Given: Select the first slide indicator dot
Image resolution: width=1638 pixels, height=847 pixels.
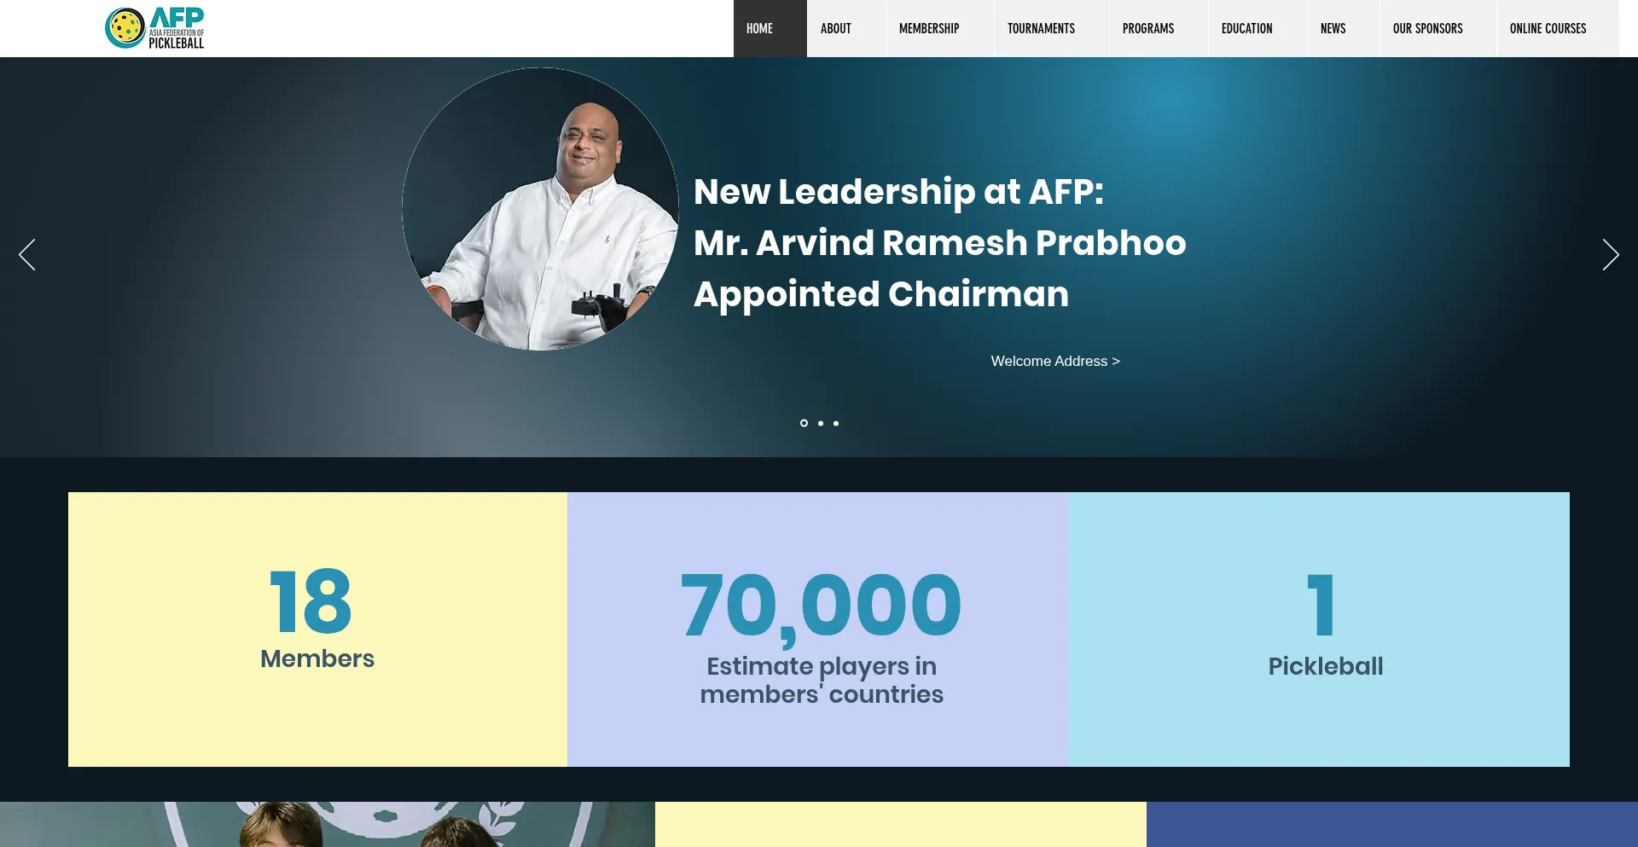Looking at the screenshot, I should tap(804, 423).
